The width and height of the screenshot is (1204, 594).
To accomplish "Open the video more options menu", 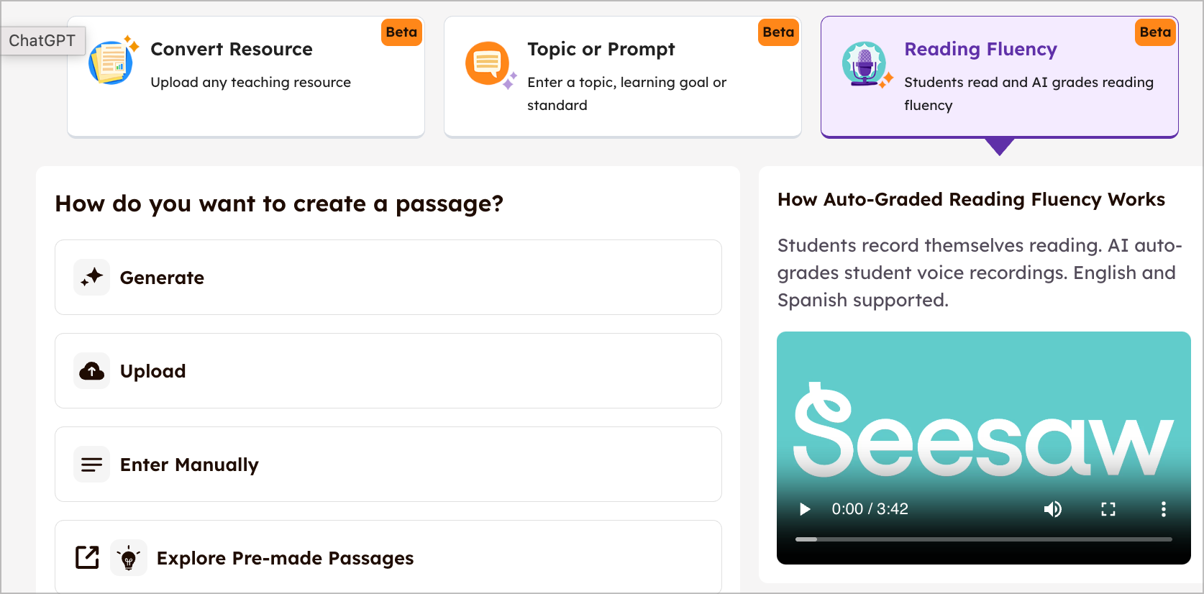I will point(1163,509).
